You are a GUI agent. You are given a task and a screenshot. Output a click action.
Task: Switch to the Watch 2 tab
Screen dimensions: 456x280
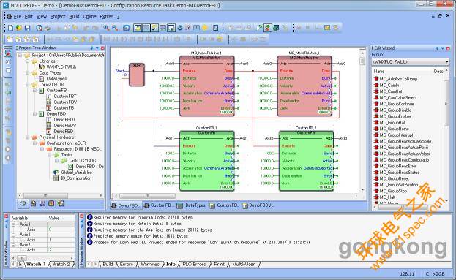[61, 265]
